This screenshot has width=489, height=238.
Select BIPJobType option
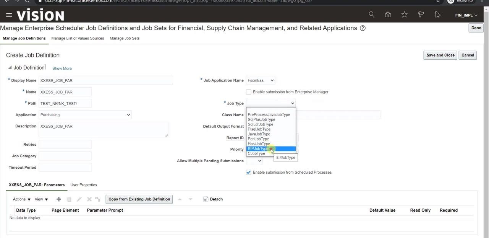coord(271,148)
